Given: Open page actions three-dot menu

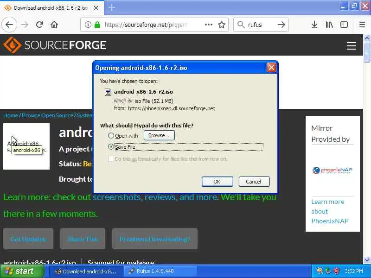Looking at the screenshot, I should 208,25.
